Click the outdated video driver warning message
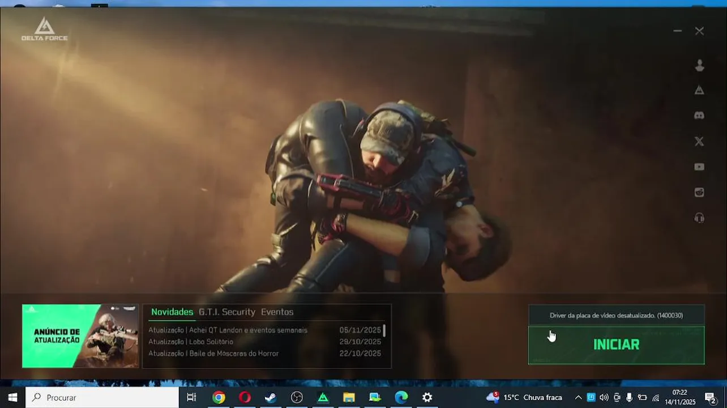 coord(616,315)
